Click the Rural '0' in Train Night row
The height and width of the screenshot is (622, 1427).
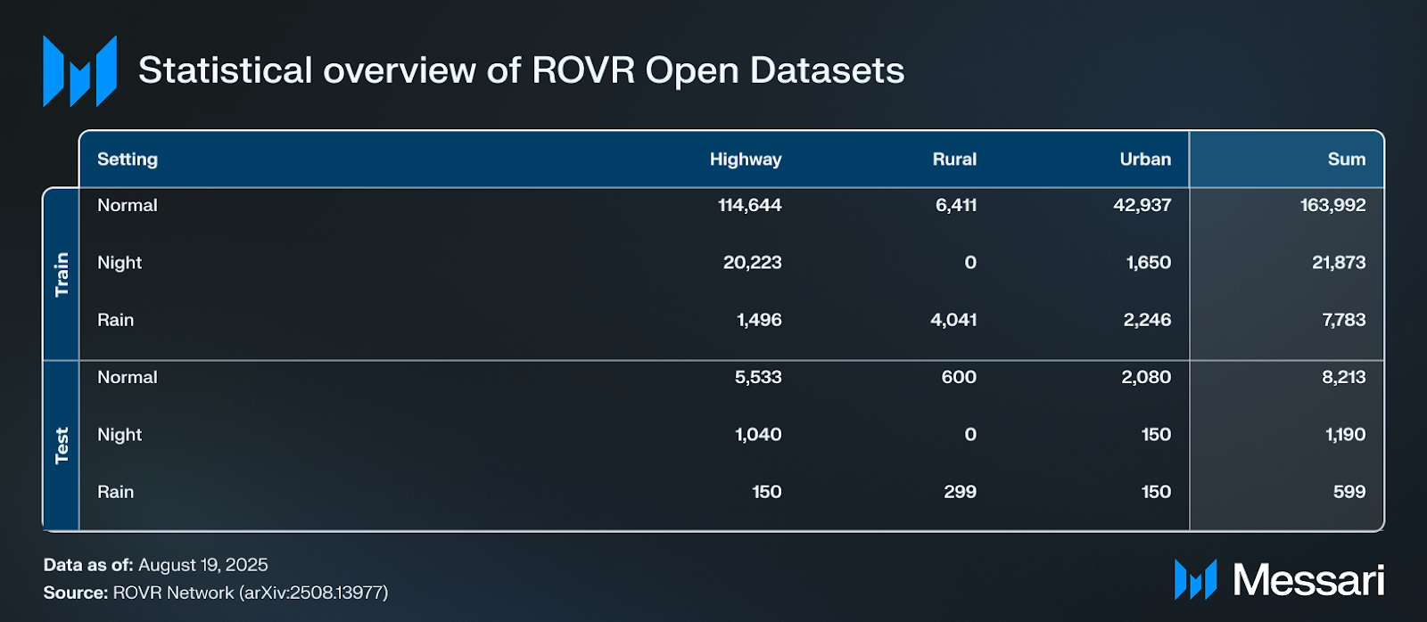pos(970,263)
